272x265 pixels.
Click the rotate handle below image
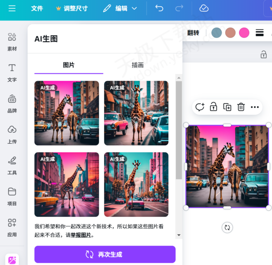[x=227, y=227]
